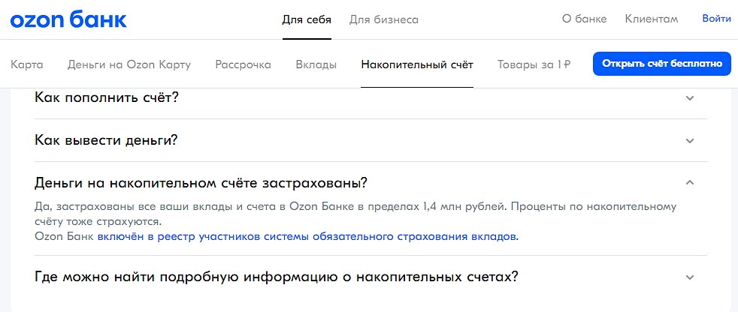Image resolution: width=738 pixels, height=312 pixels.
Task: Switch to "Для бизнеса" tab
Action: pyautogui.click(x=384, y=19)
